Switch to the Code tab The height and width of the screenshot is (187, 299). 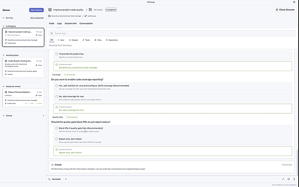pyautogui.click(x=52, y=24)
